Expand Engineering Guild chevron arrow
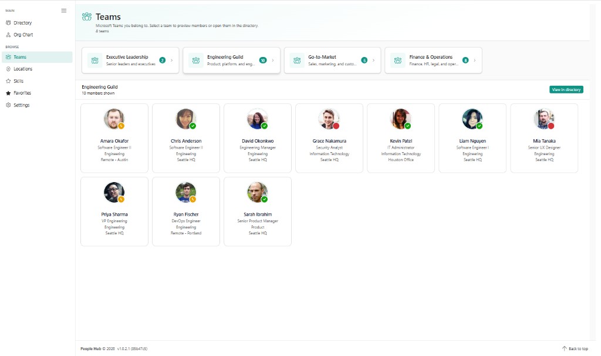The image size is (601, 356). pos(273,61)
